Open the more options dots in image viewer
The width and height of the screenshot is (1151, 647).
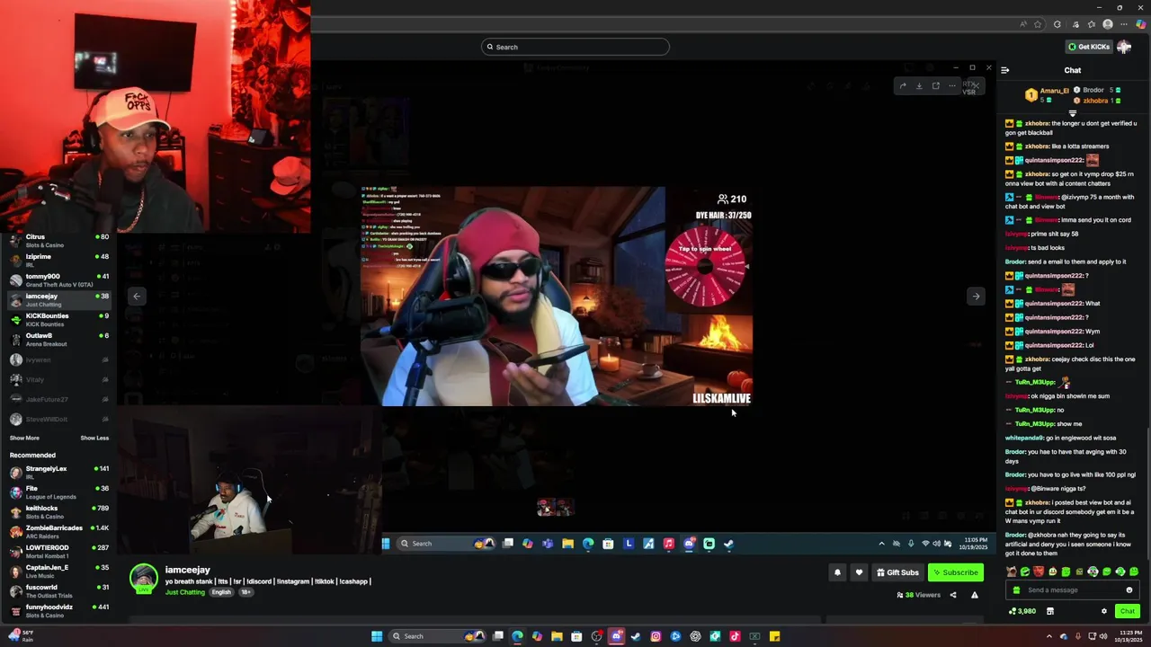click(952, 86)
